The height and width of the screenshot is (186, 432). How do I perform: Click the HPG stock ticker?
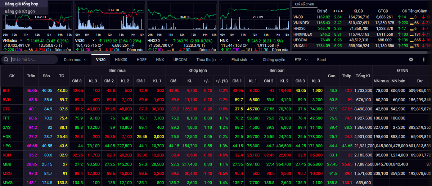coord(7,146)
